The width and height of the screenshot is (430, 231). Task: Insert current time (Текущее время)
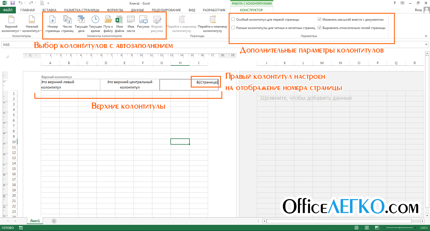[95, 24]
